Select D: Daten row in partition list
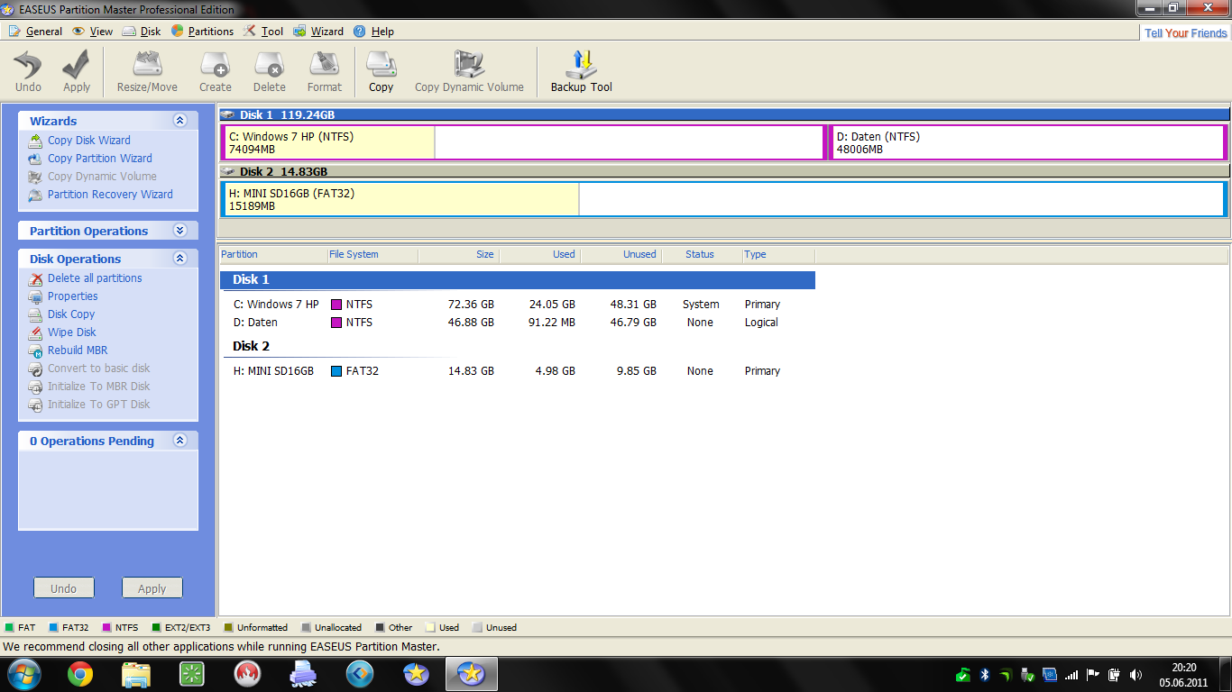The height and width of the screenshot is (692, 1232). click(518, 323)
